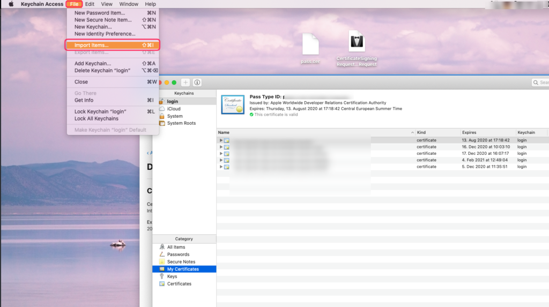Click the certificate preview thumbnail
549x307 pixels.
[233, 104]
